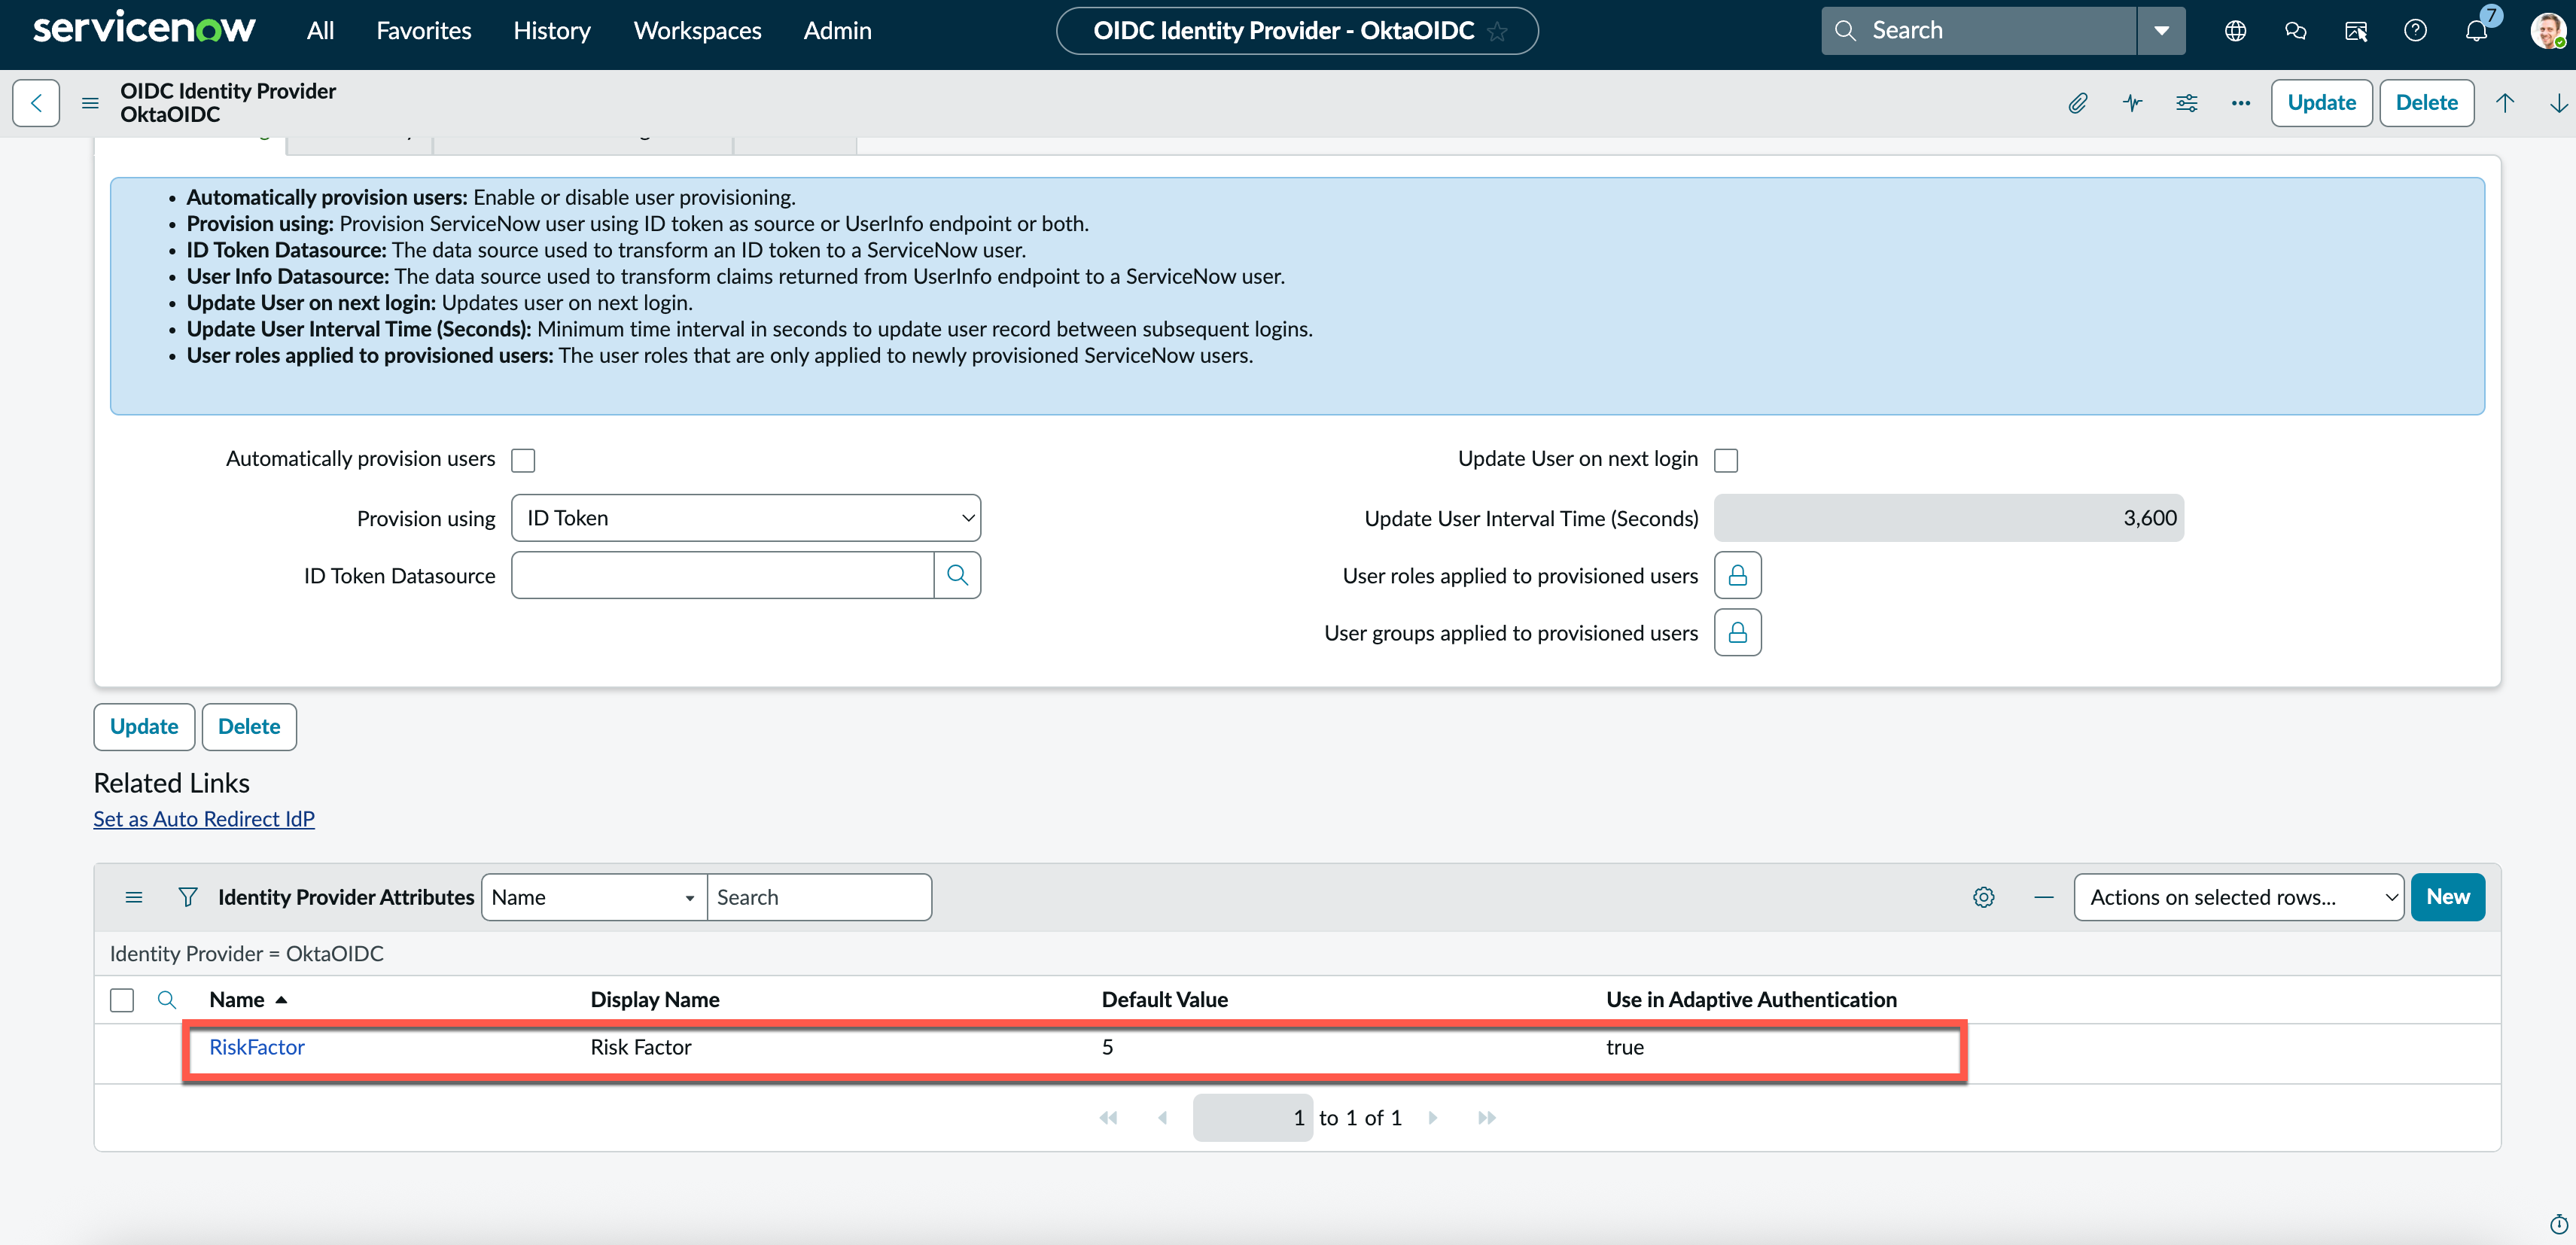The height and width of the screenshot is (1245, 2576).
Task: Go back using the left chevron button
Action: coord(36,103)
